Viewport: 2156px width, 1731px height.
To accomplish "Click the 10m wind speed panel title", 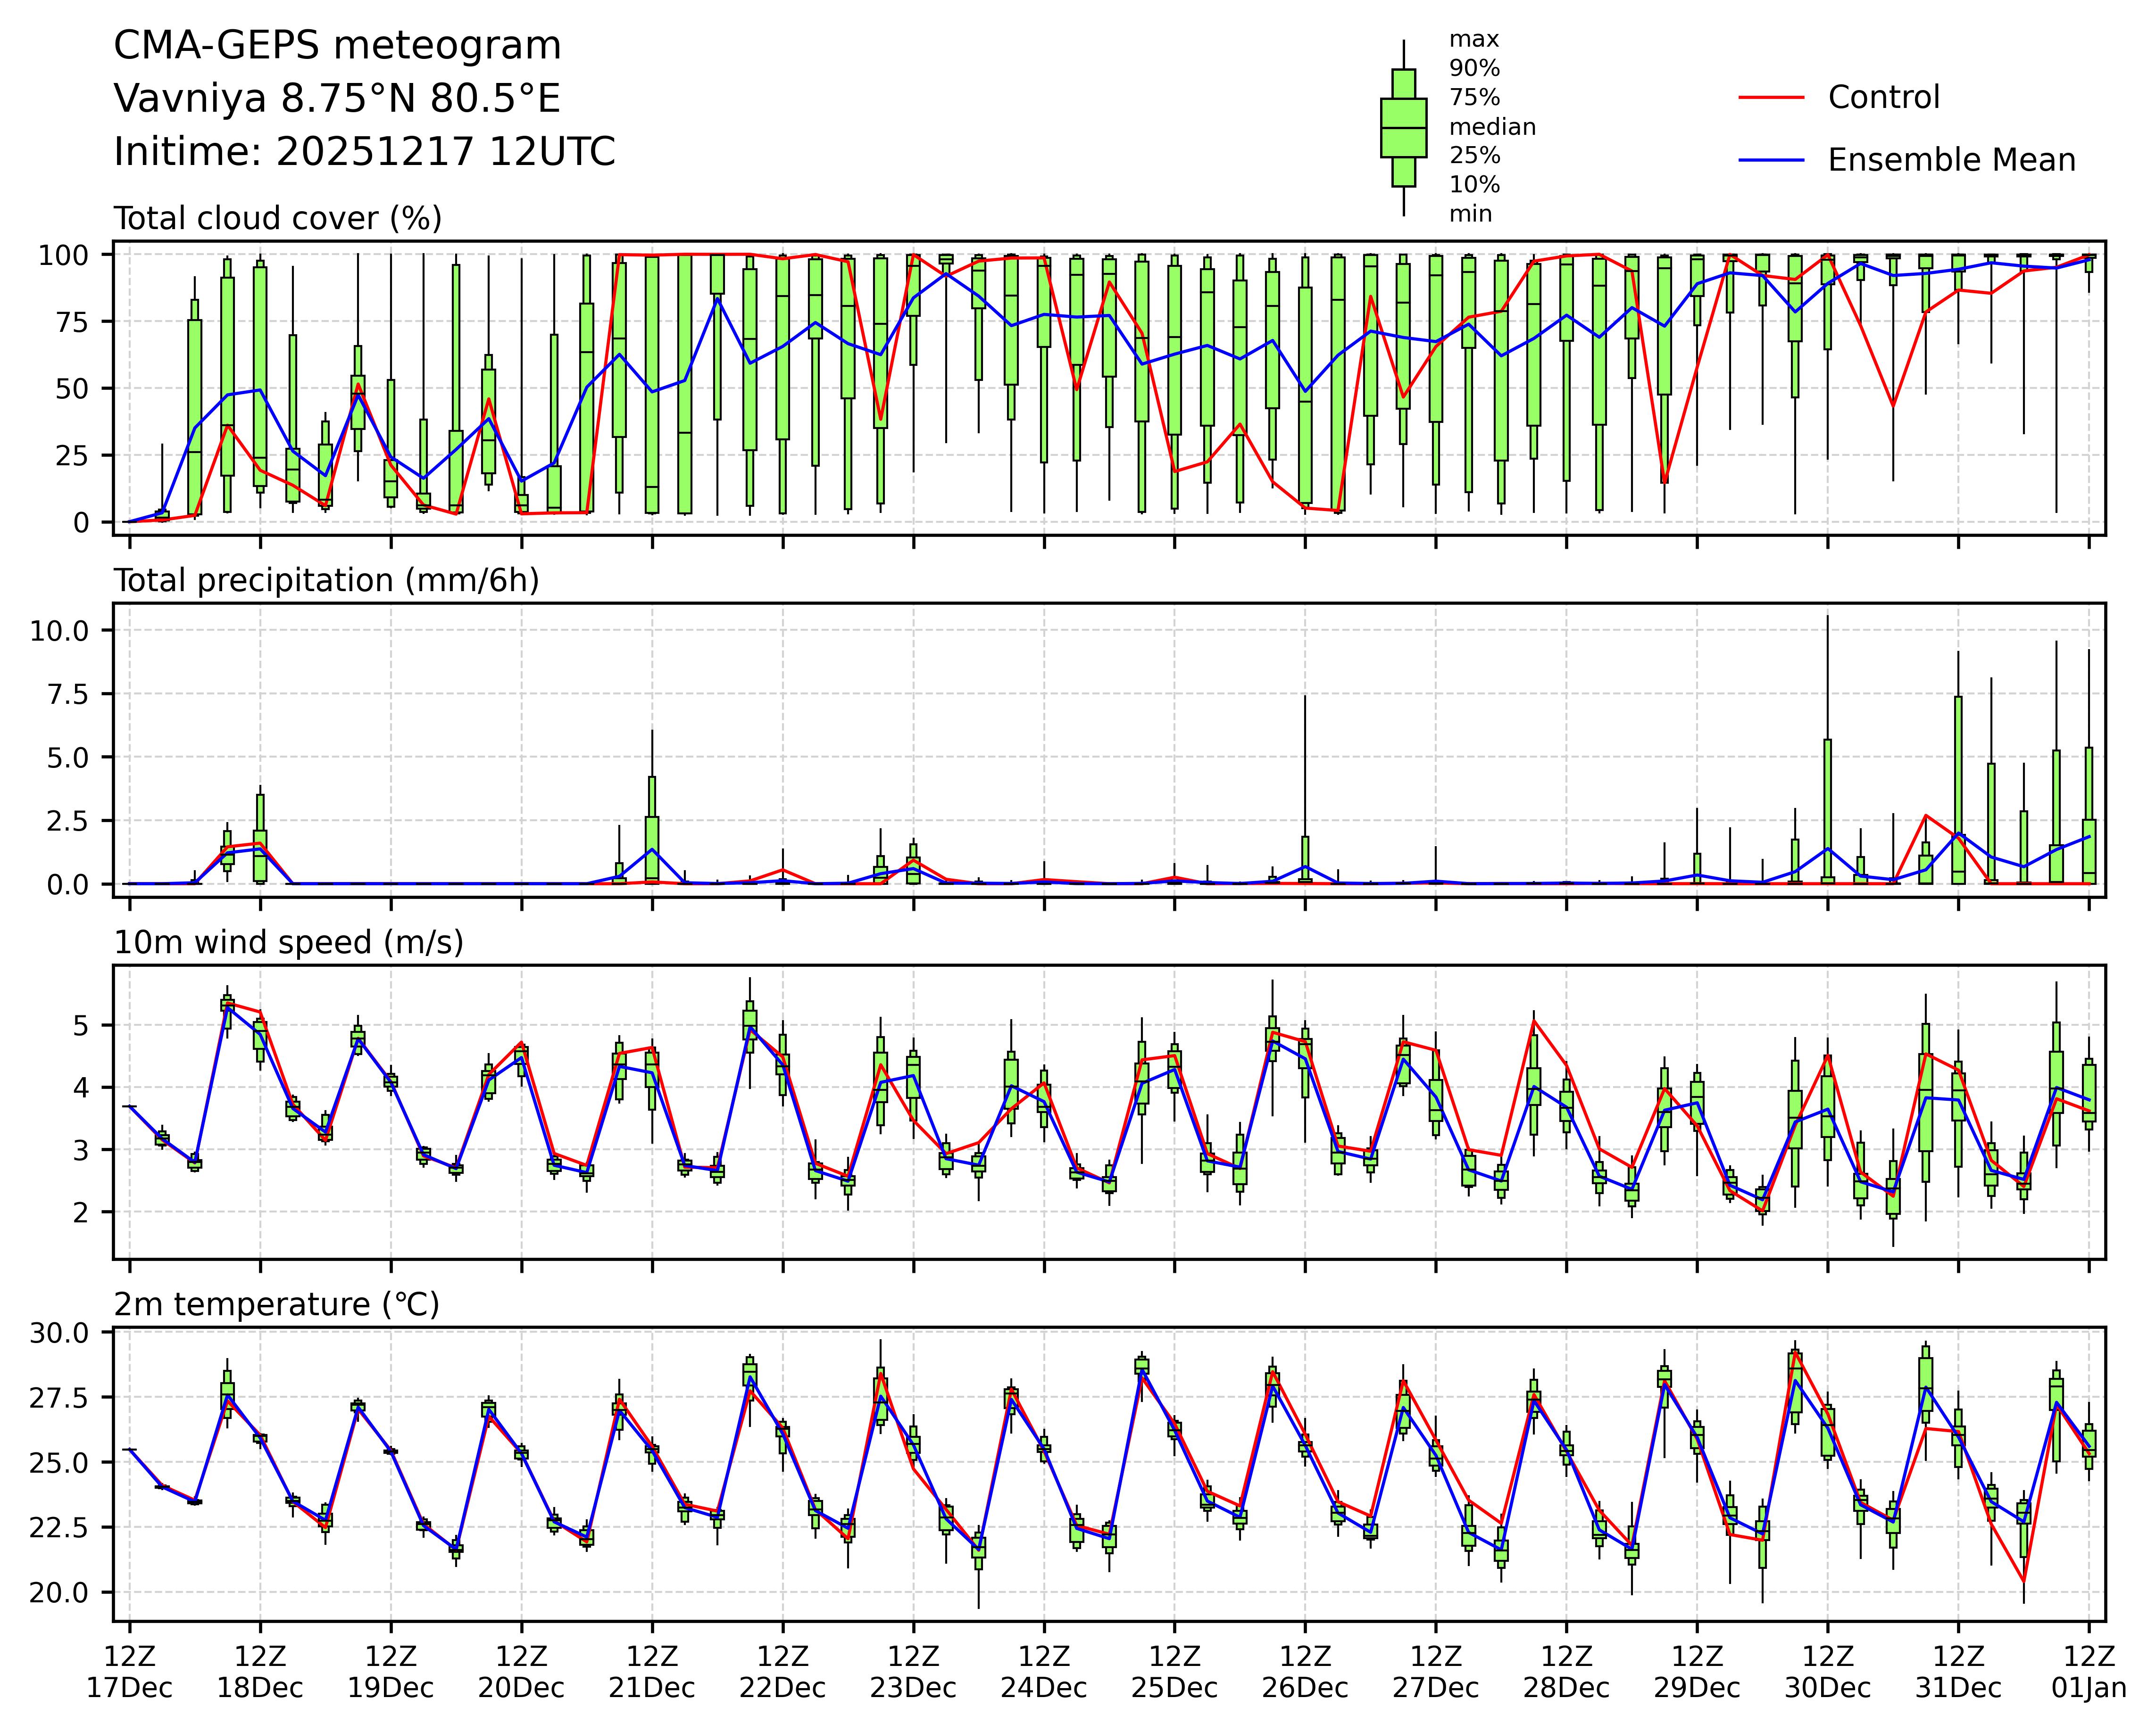I will pos(288,942).
